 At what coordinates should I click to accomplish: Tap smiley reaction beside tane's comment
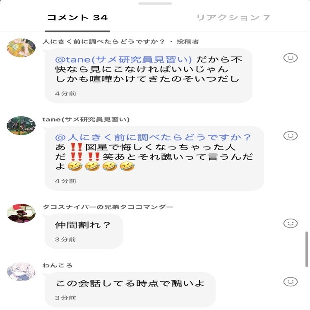point(290,136)
